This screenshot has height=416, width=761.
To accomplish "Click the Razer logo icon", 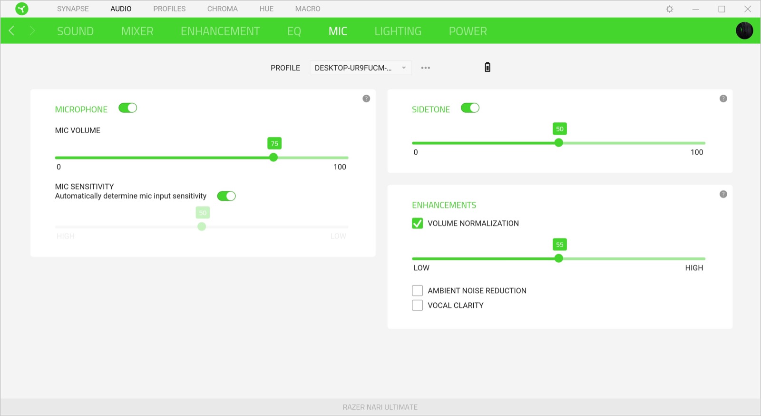I will pos(22,9).
